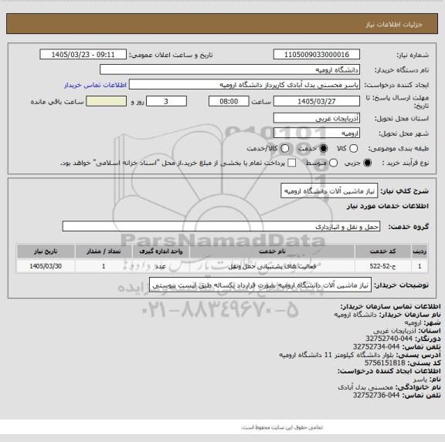Click the province field آذربایجان غربی

click(317, 118)
